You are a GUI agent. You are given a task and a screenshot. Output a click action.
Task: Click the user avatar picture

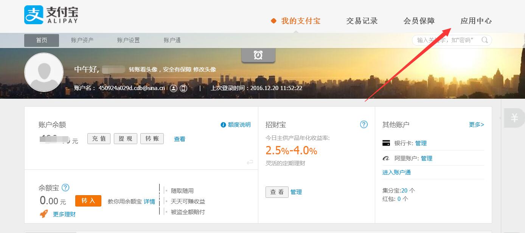(x=44, y=72)
